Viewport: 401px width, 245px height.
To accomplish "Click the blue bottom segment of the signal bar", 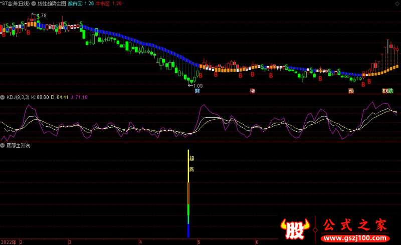I will point(188,230).
